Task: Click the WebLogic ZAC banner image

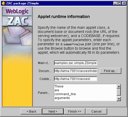Action: tap(17, 57)
